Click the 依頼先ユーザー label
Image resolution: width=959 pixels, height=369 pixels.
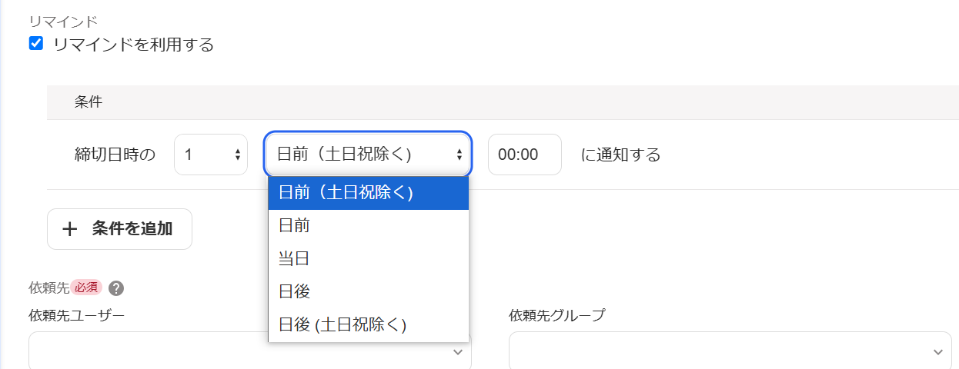pyautogui.click(x=77, y=315)
